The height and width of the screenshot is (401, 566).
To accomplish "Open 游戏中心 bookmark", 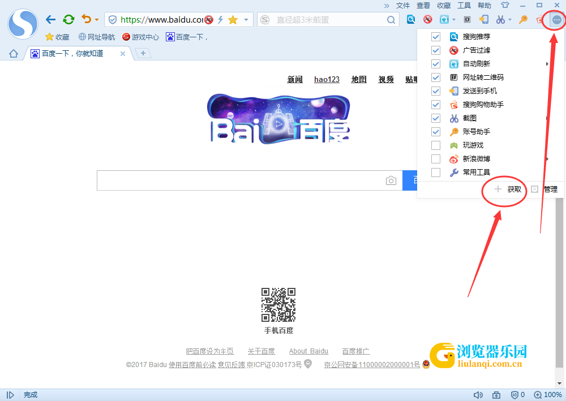I will coord(140,37).
